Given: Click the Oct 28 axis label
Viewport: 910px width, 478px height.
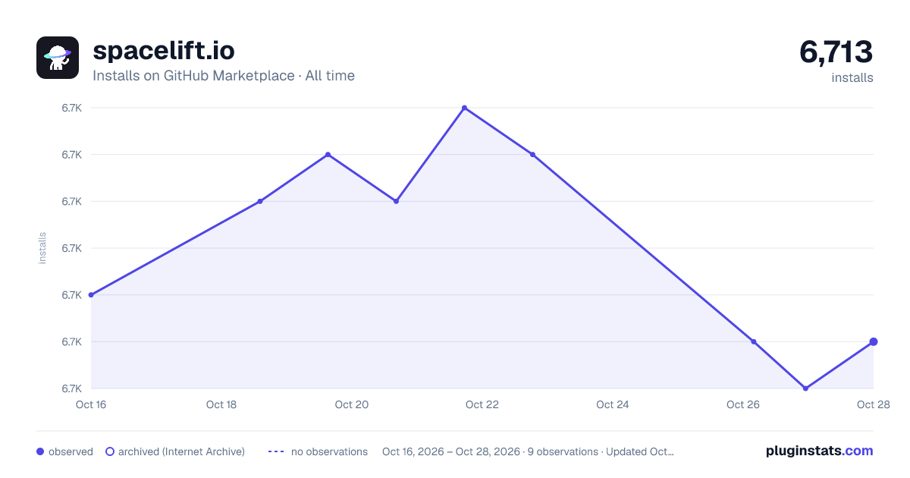Looking at the screenshot, I should (872, 404).
